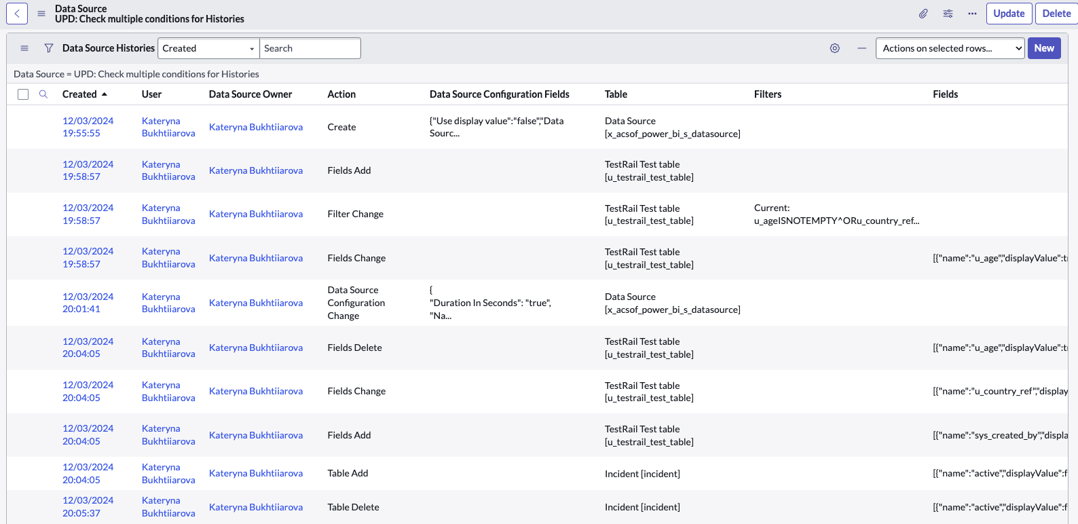The height and width of the screenshot is (524, 1078).
Task: Sort by the Created column header
Action: pos(79,94)
